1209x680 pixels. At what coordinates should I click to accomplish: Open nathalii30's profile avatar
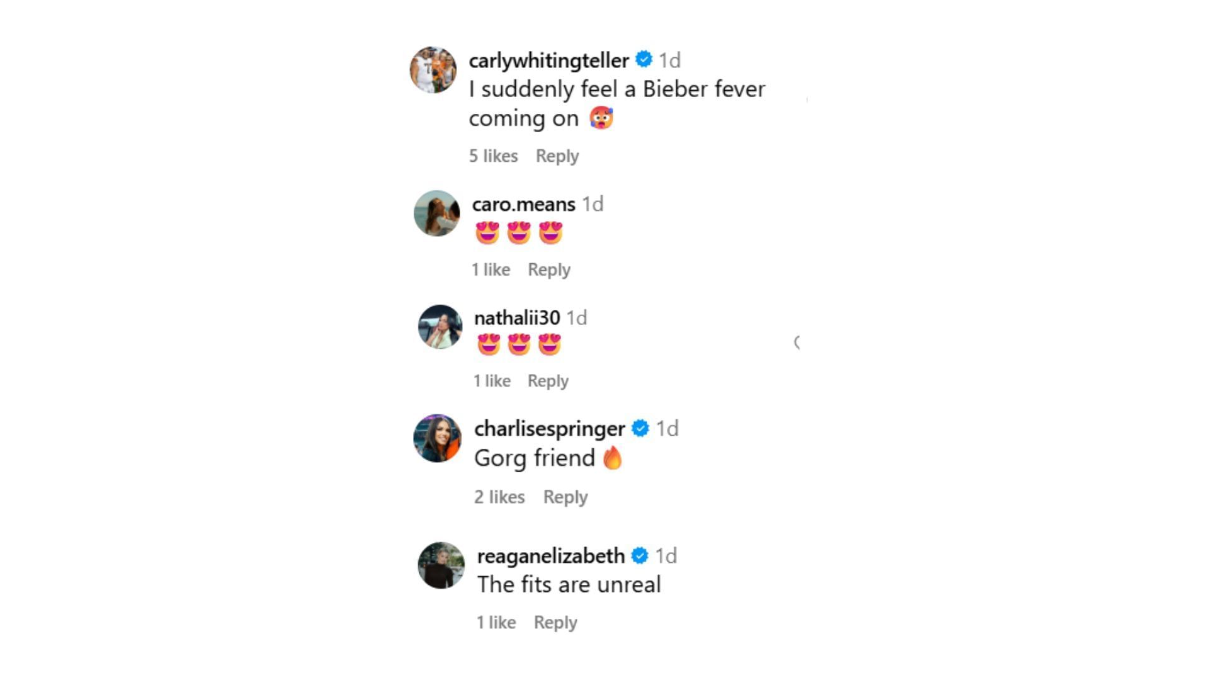coord(441,327)
